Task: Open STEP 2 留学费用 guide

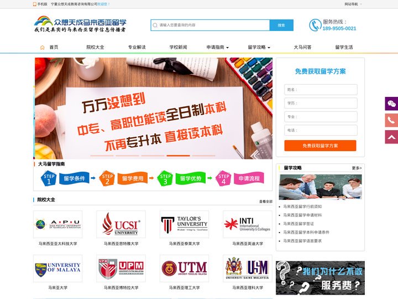Action: pyautogui.click(x=123, y=178)
